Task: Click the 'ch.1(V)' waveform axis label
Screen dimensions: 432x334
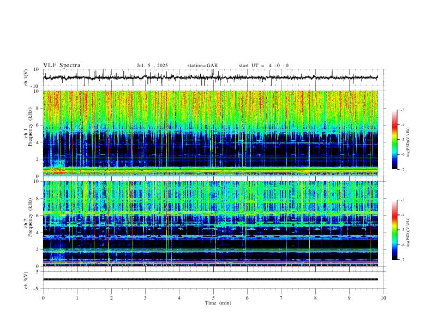Action: pos(26,77)
